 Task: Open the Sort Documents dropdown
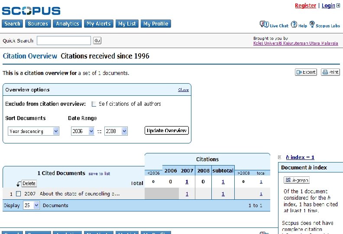click(x=33, y=131)
